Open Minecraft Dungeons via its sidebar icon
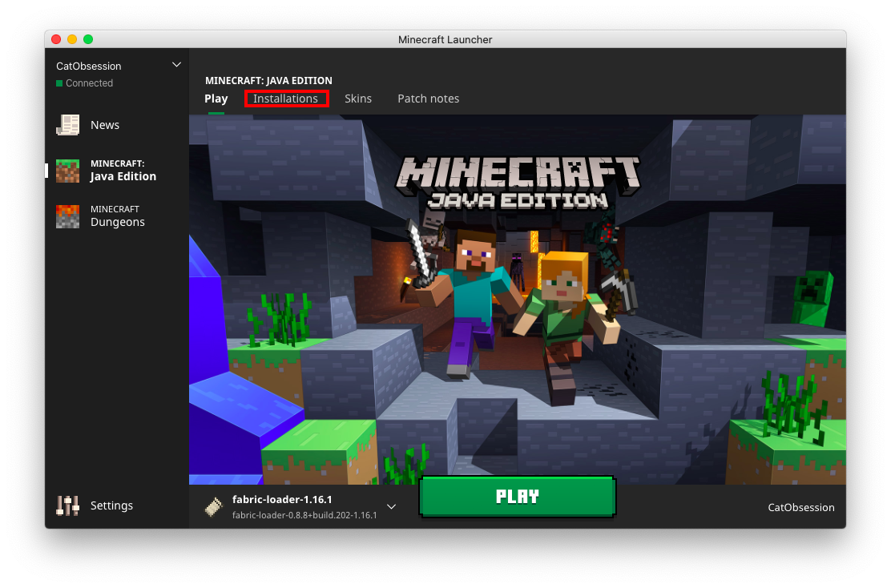The height and width of the screenshot is (588, 891). coord(68,216)
